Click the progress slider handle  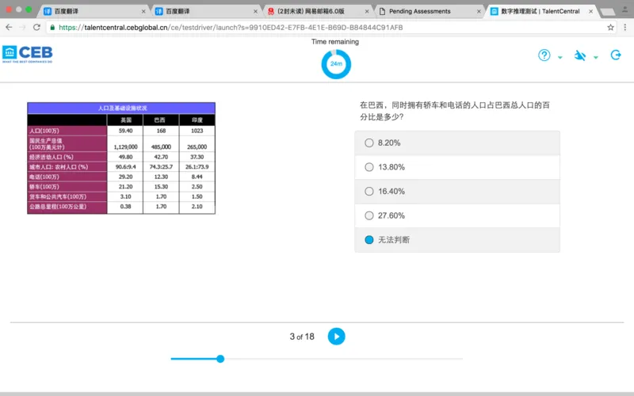point(220,359)
